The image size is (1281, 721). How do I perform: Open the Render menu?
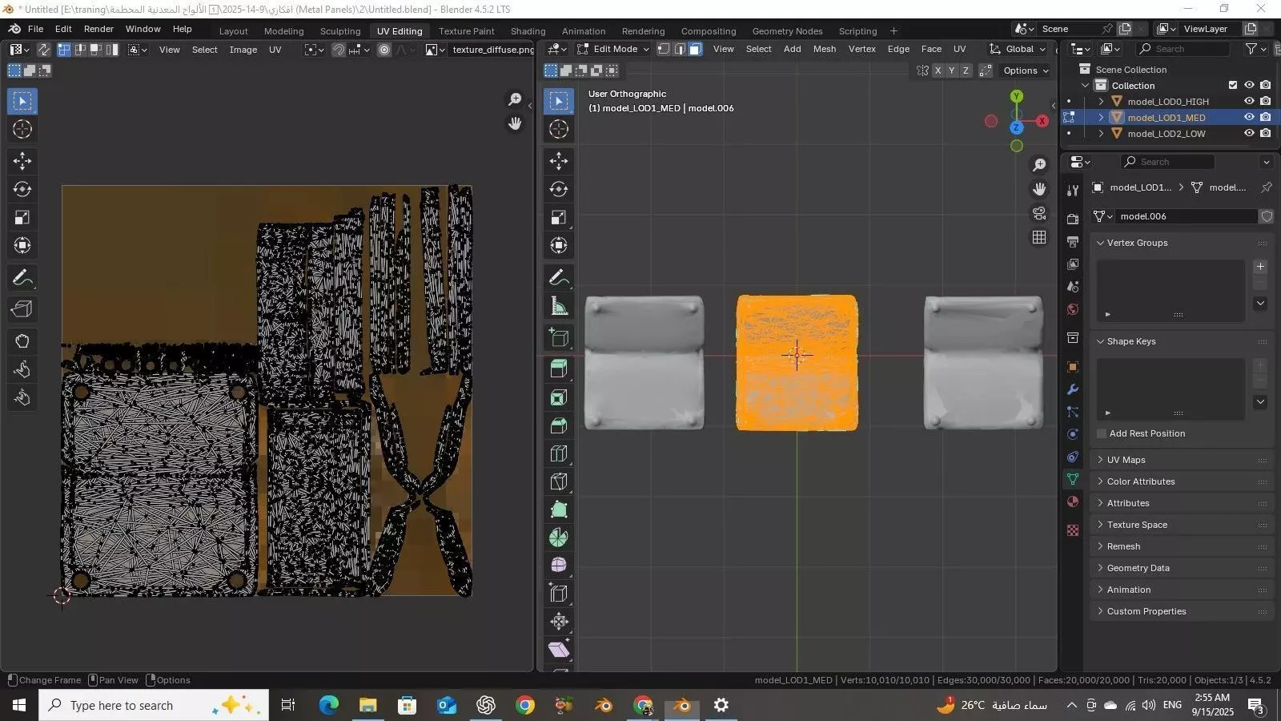coord(98,29)
